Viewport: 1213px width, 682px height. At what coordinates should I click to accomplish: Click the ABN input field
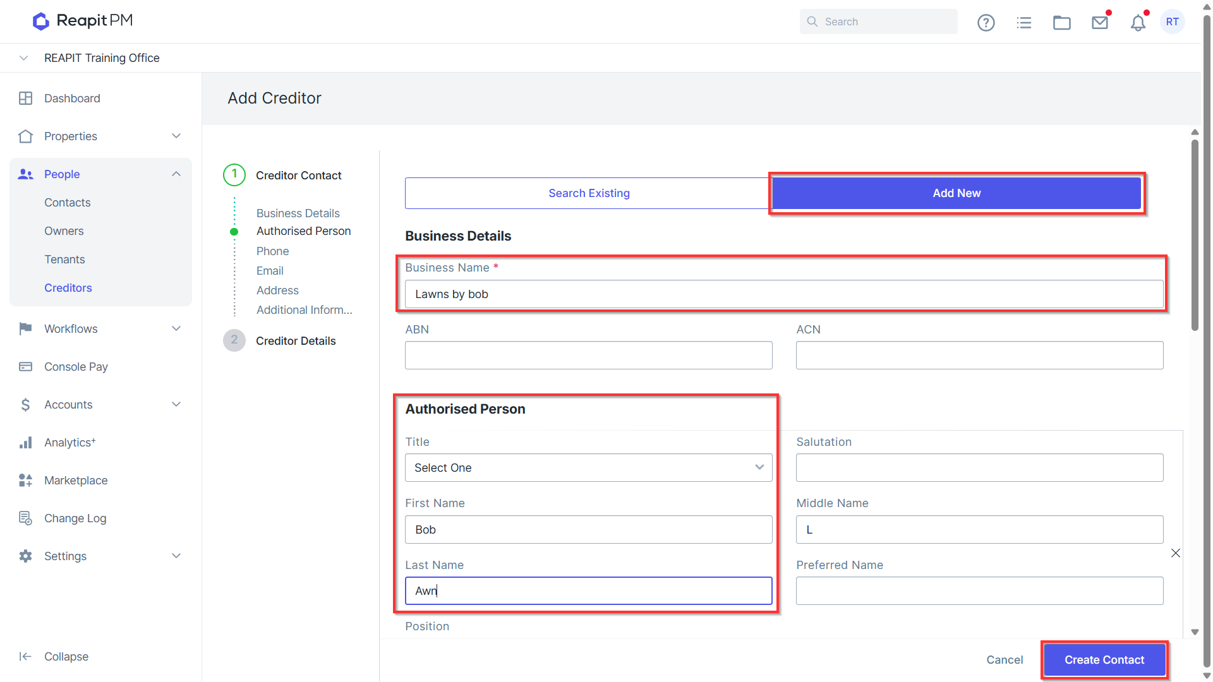588,356
